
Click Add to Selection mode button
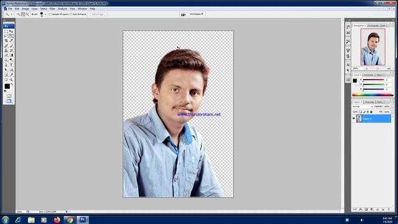(x=23, y=14)
